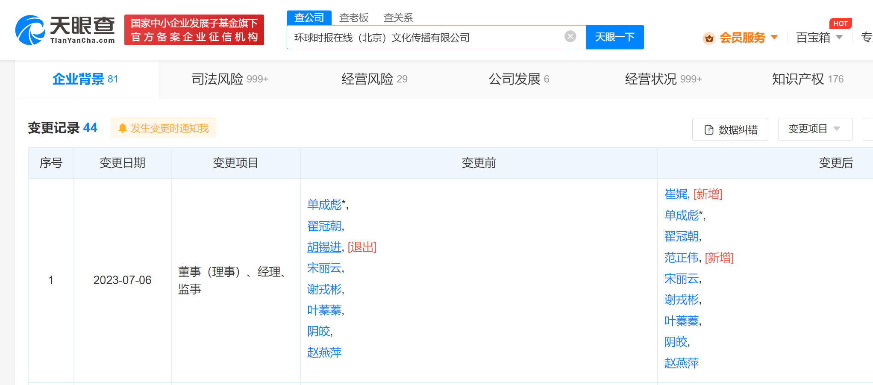Click the crown icon next to 会员服务
The width and height of the screenshot is (873, 385).
point(709,38)
